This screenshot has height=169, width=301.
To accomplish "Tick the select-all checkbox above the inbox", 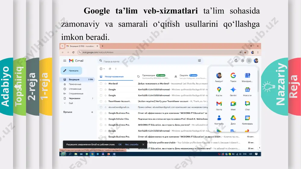I will [101, 69].
